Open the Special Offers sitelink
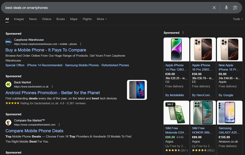The height and width of the screenshot is (155, 245). [15, 65]
